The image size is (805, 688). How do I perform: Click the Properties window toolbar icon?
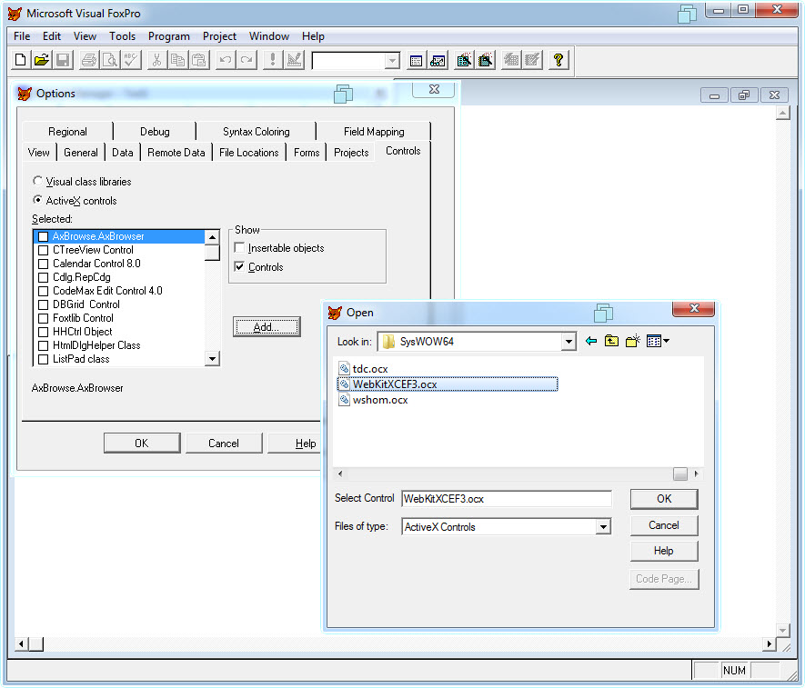tap(464, 61)
